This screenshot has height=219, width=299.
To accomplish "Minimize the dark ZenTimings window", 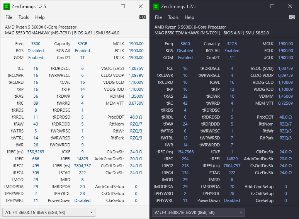I will pyautogui.click(x=255, y=6).
